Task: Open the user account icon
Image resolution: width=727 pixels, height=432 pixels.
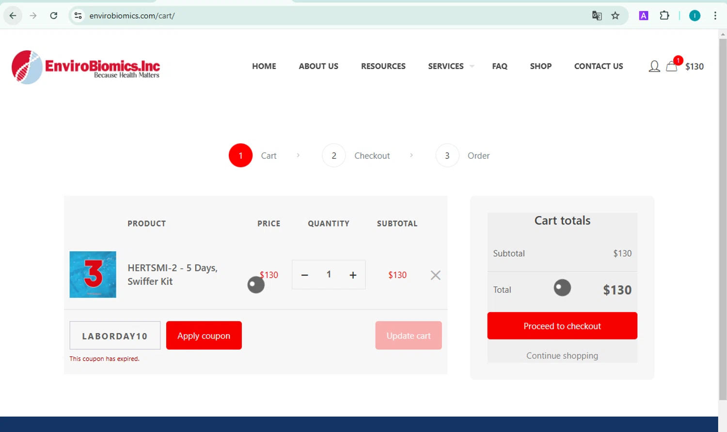Action: [654, 66]
